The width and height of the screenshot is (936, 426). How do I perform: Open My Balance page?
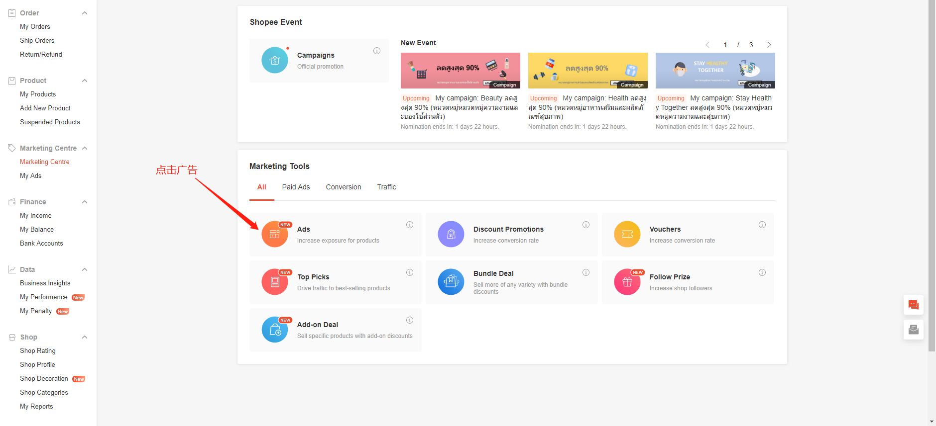point(37,230)
